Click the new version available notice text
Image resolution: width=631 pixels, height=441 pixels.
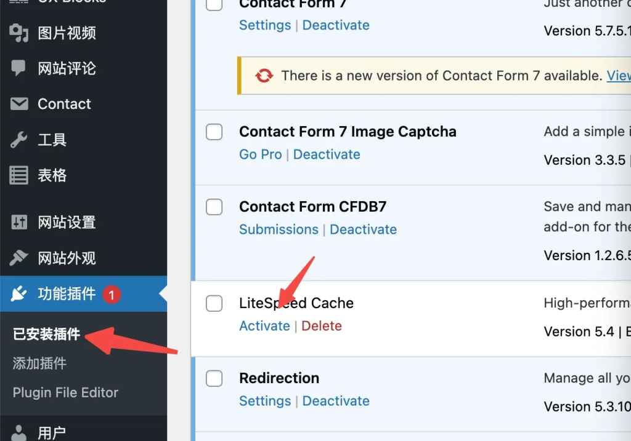tap(441, 76)
